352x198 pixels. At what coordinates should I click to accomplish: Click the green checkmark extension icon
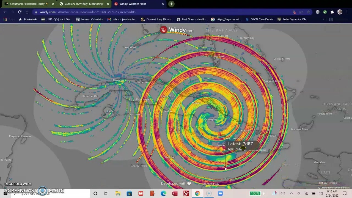tap(325, 12)
